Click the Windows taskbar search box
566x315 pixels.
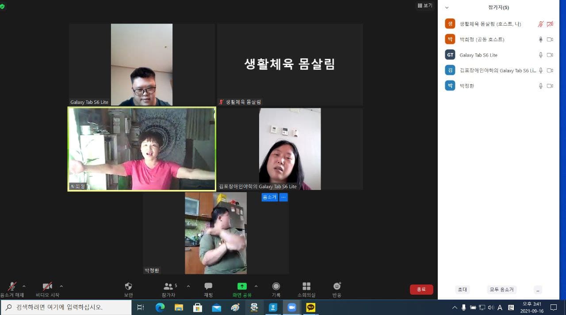click(x=66, y=307)
